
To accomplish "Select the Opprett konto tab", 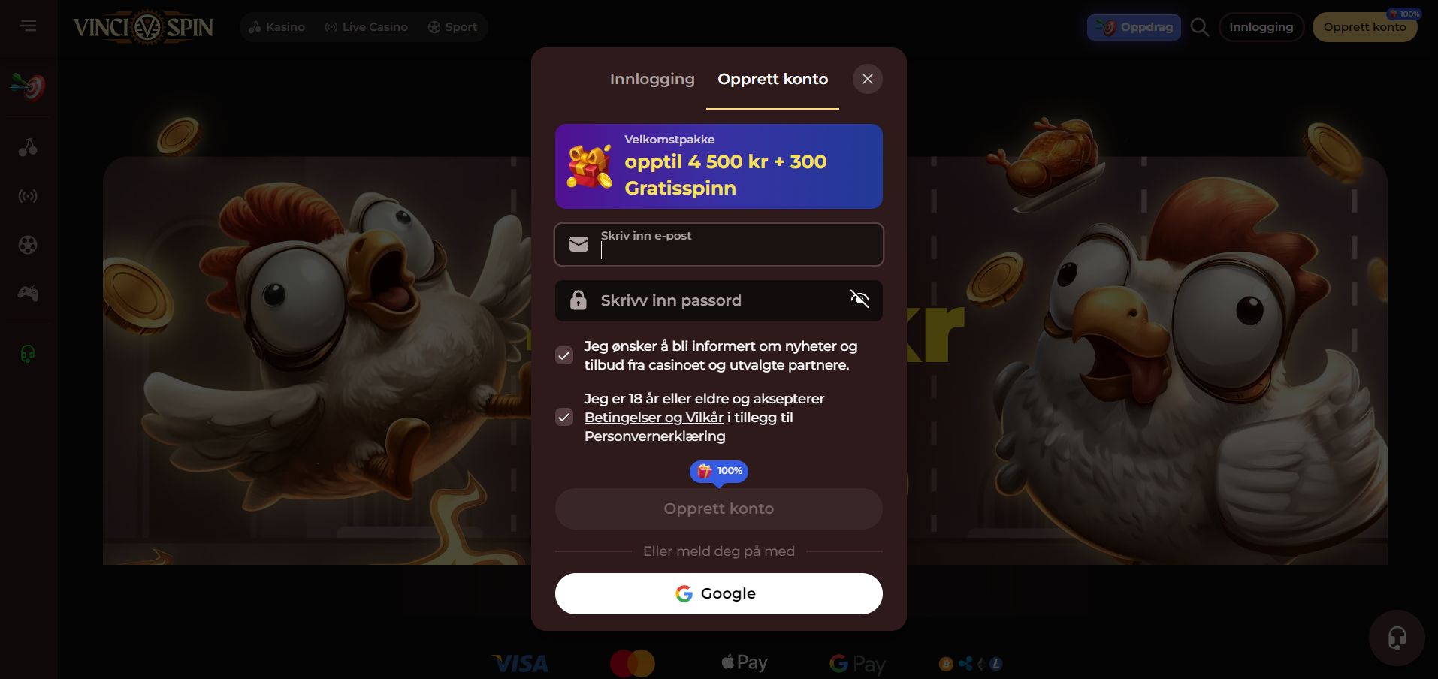I will pyautogui.click(x=772, y=79).
